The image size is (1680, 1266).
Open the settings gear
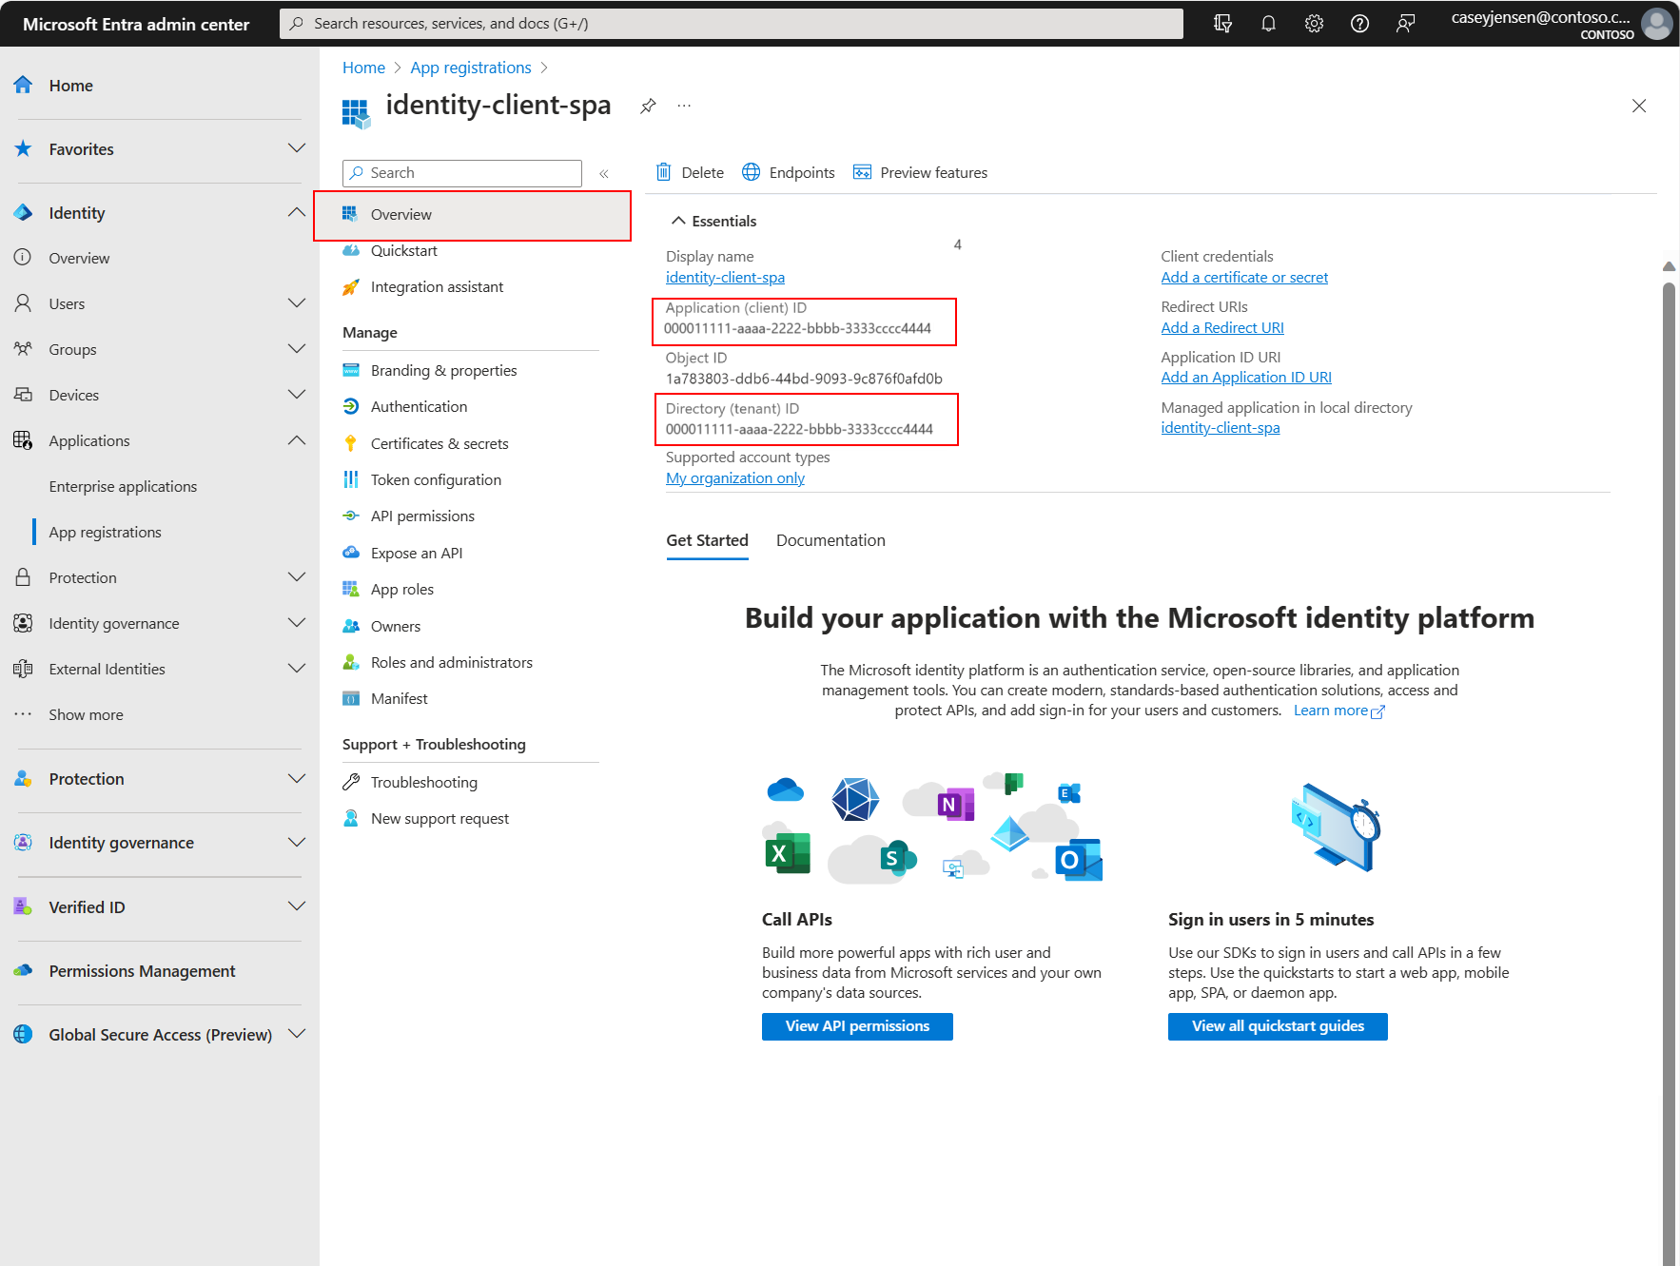[x=1314, y=24]
